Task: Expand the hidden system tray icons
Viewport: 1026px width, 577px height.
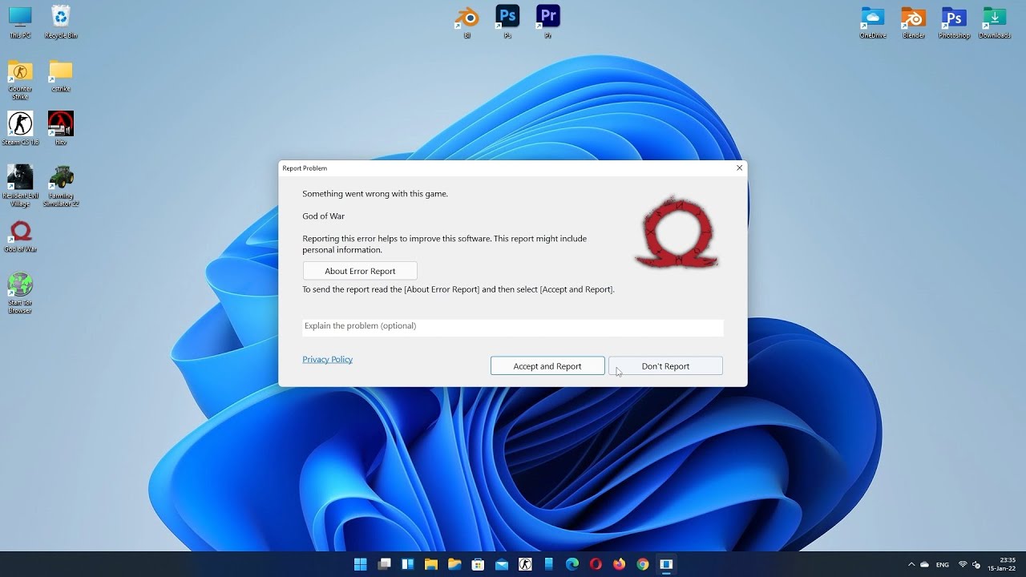Action: (911, 564)
